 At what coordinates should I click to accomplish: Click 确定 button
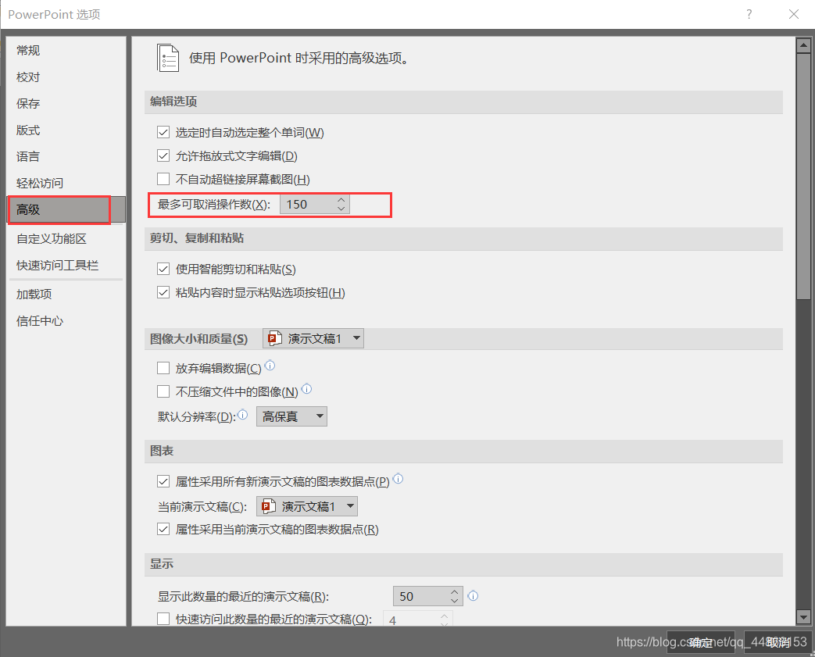[x=701, y=642]
